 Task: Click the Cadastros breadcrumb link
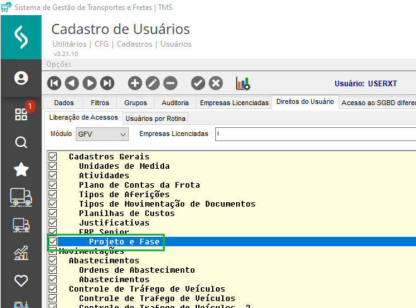coord(134,44)
